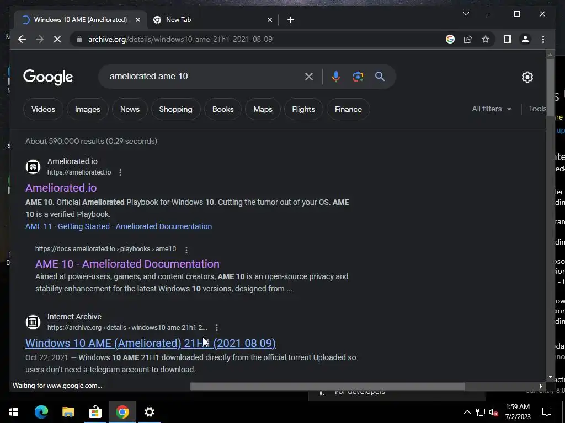Search by image with Google Lens
The image size is (565, 423).
point(358,77)
